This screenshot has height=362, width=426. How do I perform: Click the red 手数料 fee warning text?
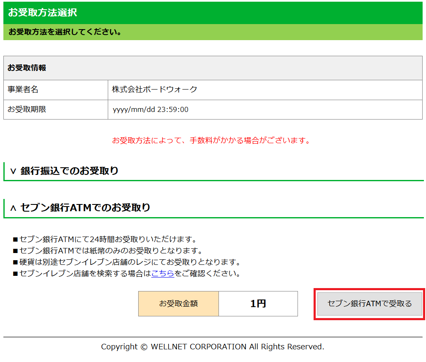pyautogui.click(x=211, y=141)
